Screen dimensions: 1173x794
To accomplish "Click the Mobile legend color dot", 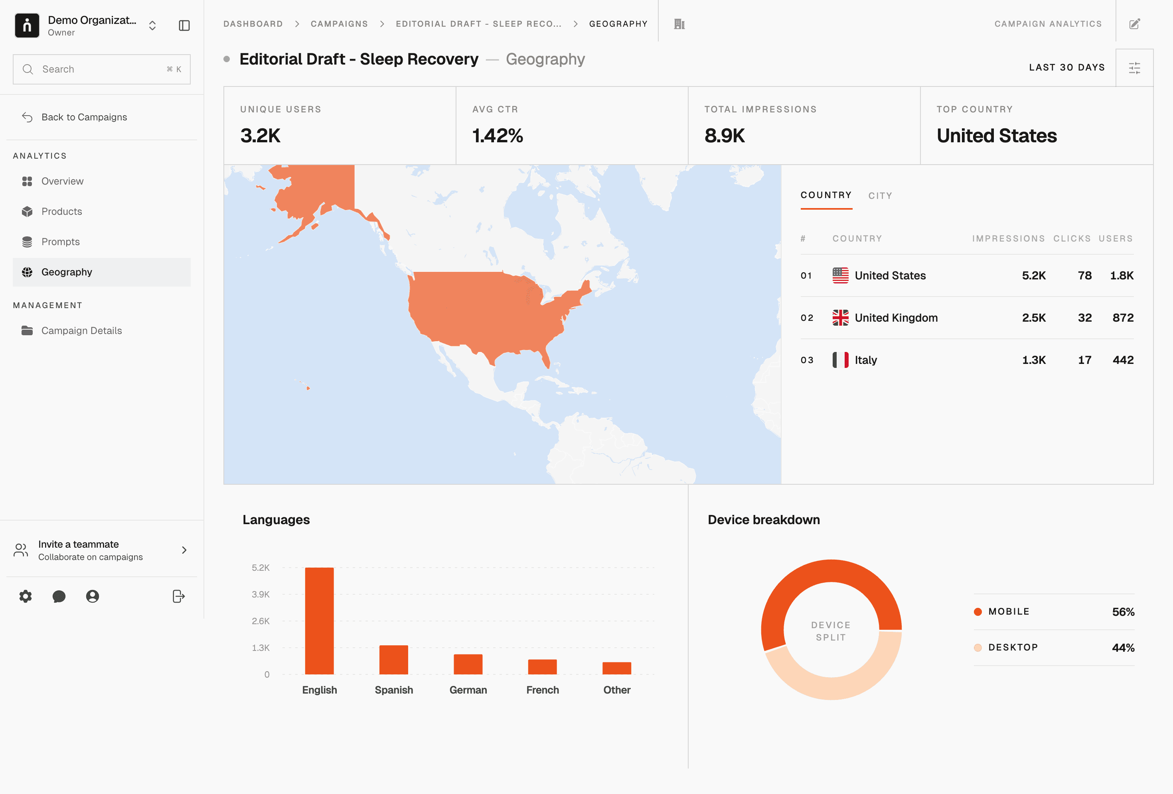I will [977, 611].
